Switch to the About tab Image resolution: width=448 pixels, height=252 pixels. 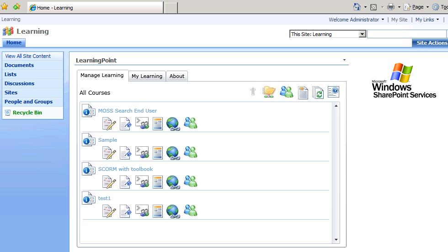(x=177, y=76)
